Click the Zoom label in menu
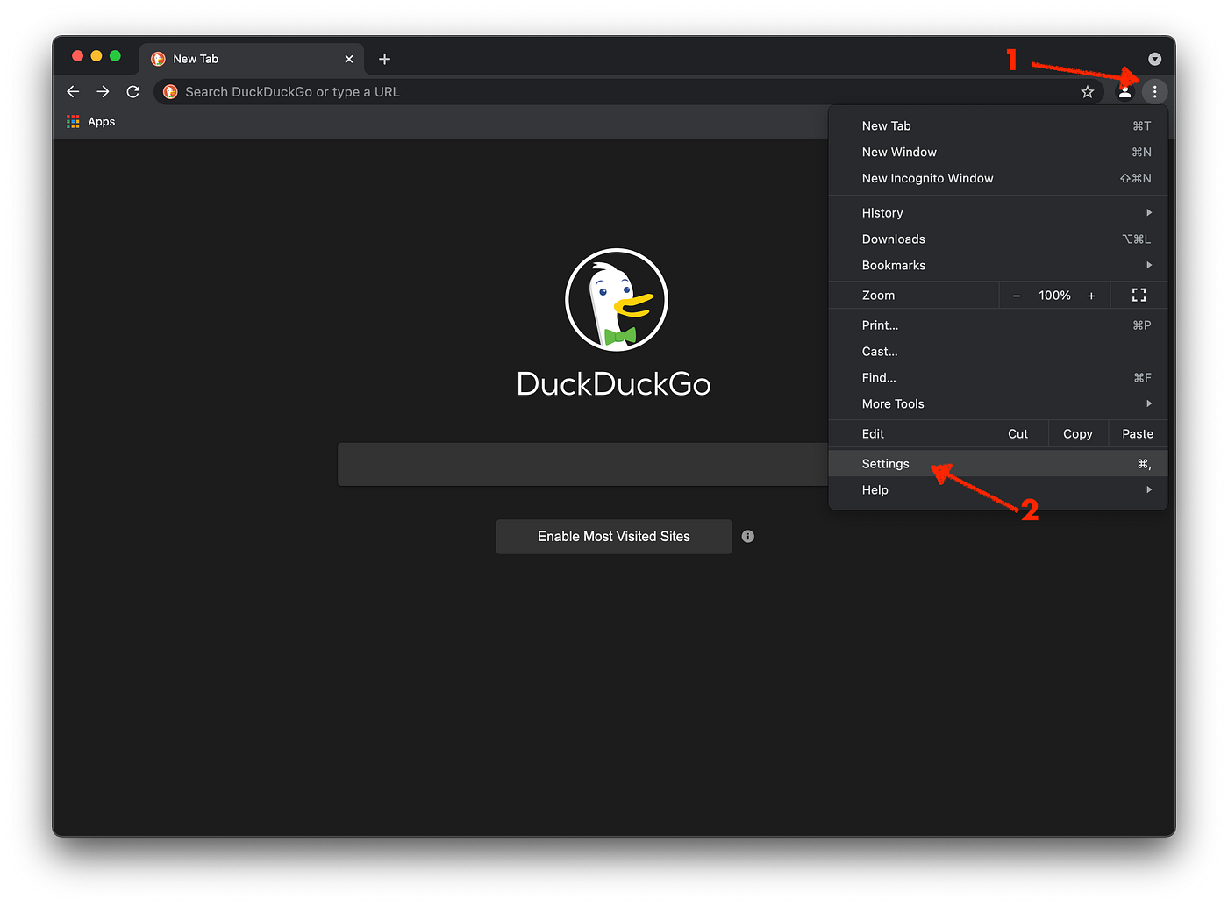Screen dimensions: 1228x906 (x=878, y=296)
